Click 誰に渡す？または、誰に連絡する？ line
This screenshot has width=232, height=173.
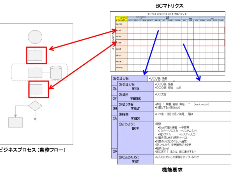click(175, 152)
